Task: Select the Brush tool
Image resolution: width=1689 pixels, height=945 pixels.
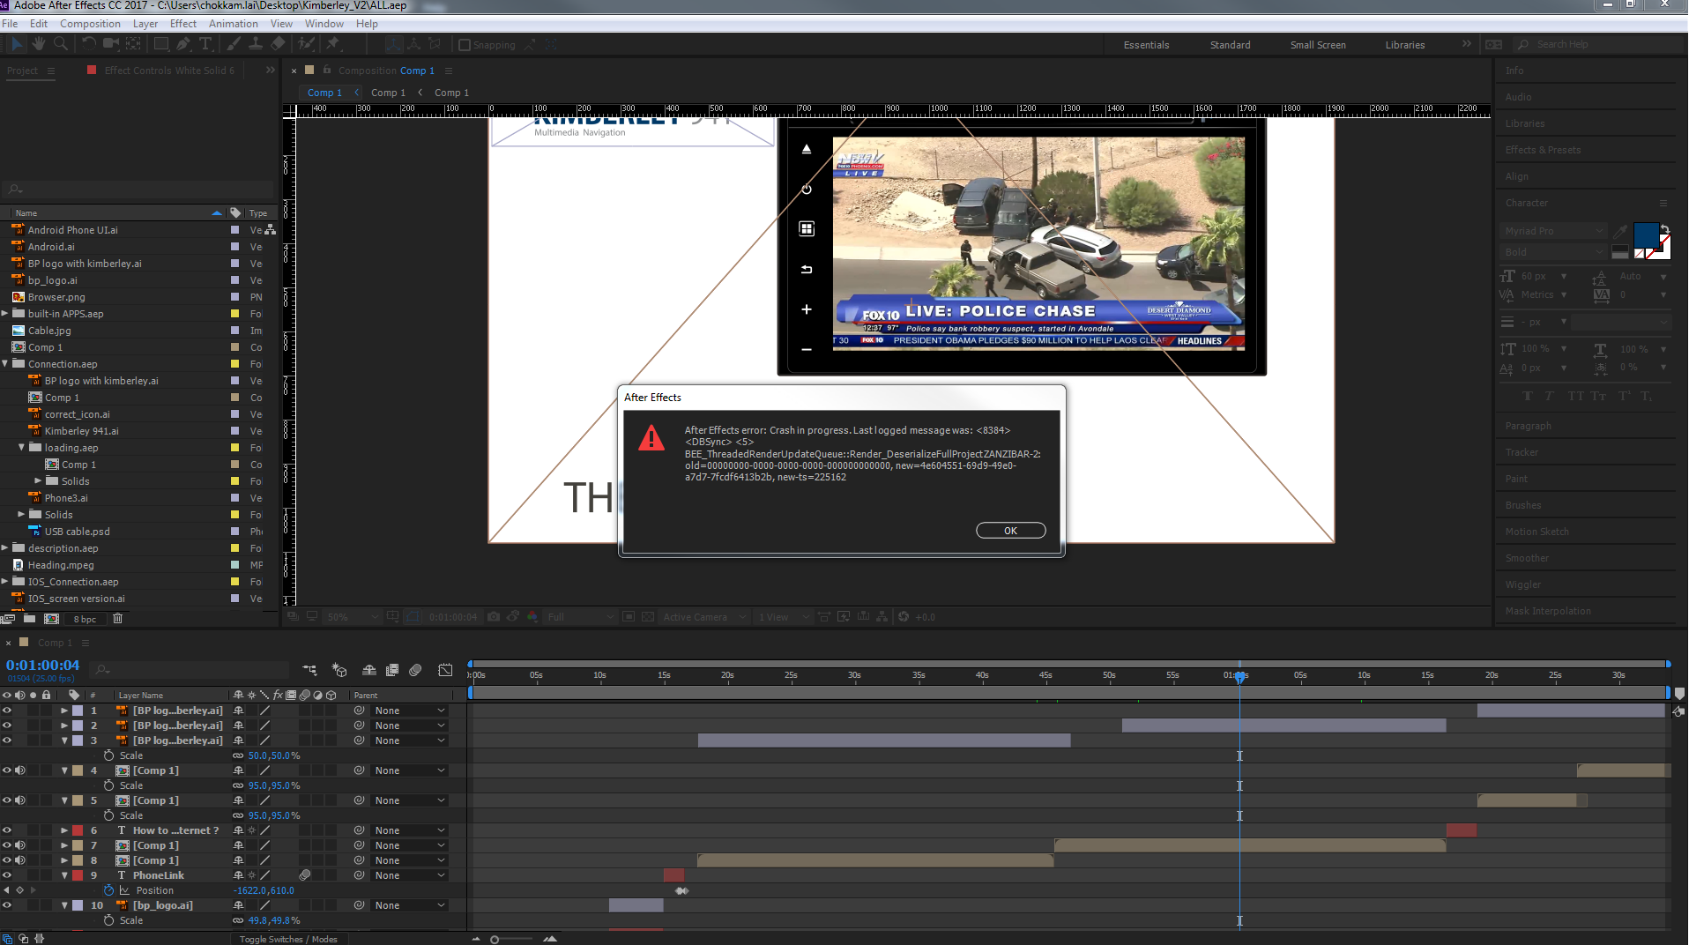Action: point(234,43)
